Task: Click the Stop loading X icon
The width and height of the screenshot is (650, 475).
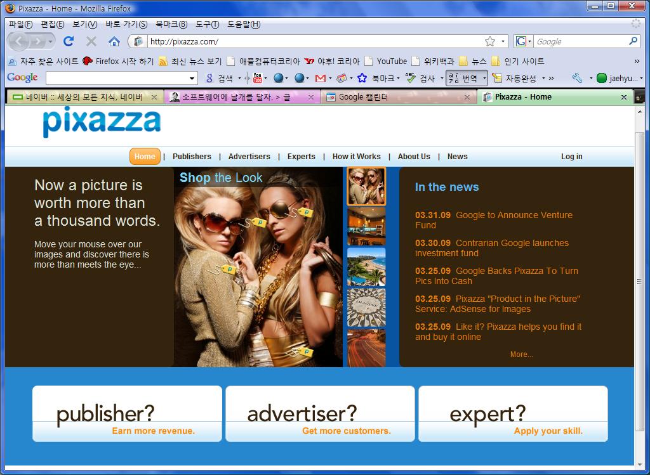Action: click(x=91, y=41)
